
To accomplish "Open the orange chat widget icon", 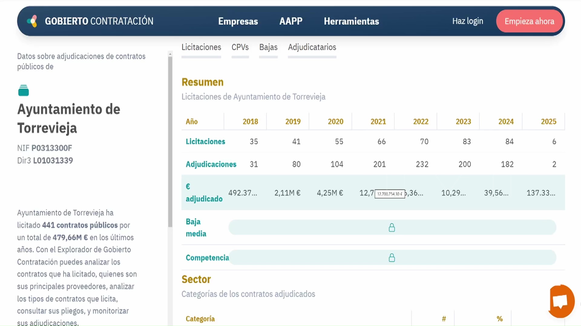I will [x=562, y=301].
